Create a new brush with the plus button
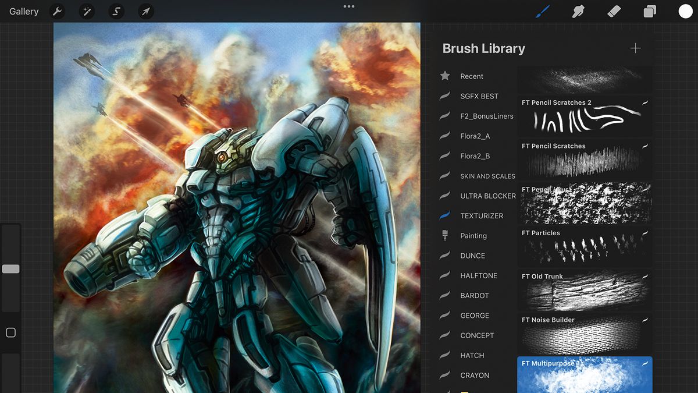The width and height of the screenshot is (698, 393). point(635,48)
